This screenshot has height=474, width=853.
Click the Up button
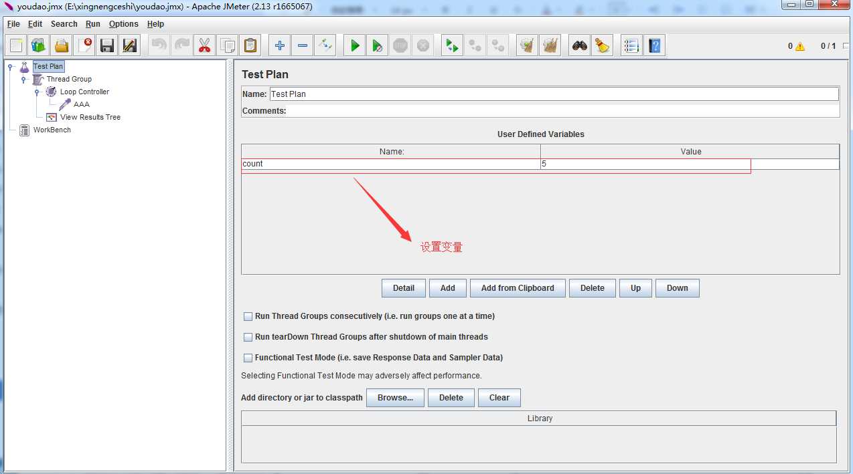pyautogui.click(x=635, y=288)
